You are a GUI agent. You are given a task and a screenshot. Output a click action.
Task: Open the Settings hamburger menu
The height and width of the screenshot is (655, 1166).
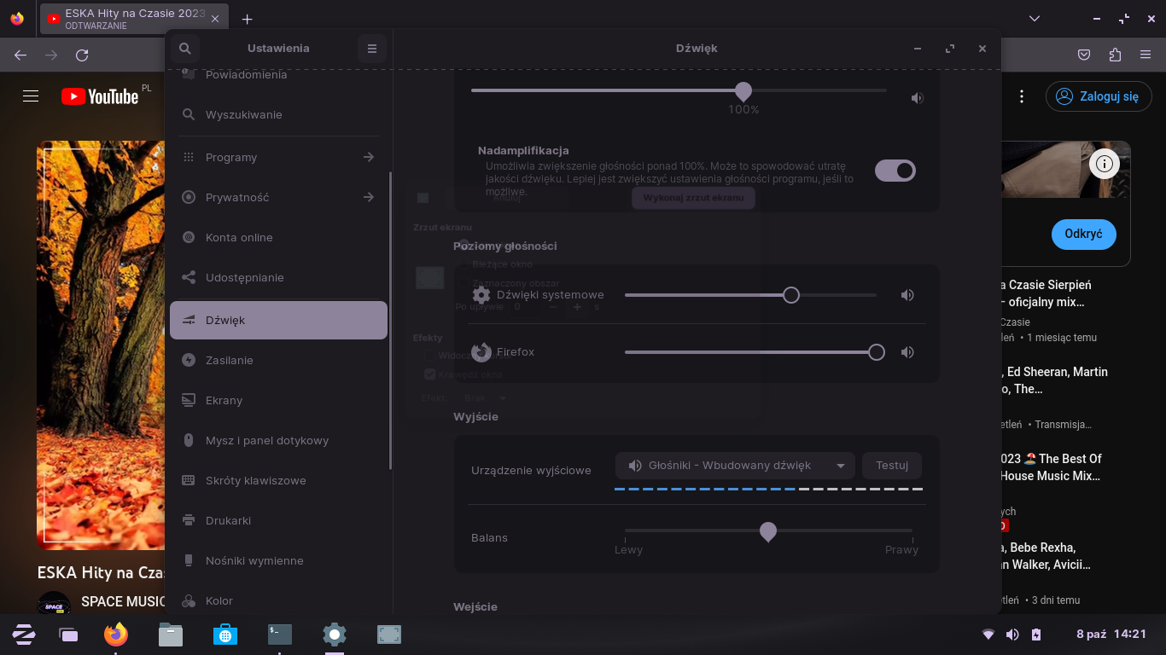point(372,49)
